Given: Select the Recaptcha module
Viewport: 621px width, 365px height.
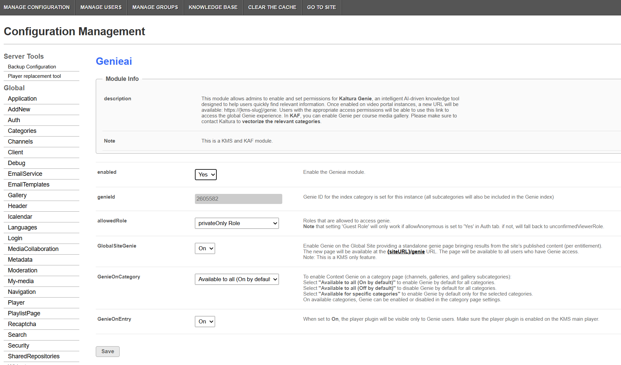Looking at the screenshot, I should tap(22, 324).
